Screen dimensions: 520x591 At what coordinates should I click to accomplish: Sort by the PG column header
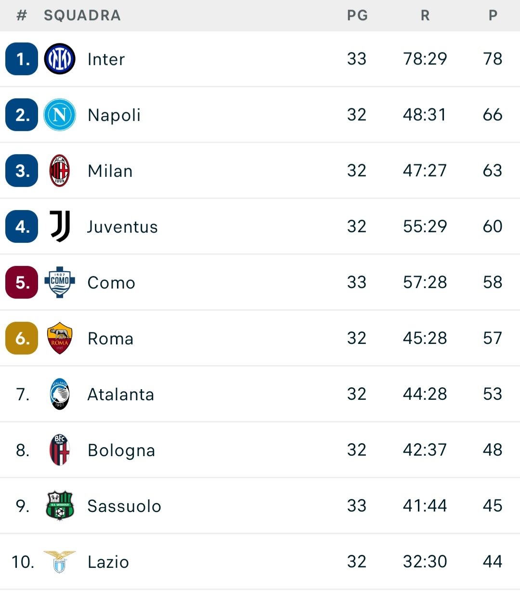357,15
